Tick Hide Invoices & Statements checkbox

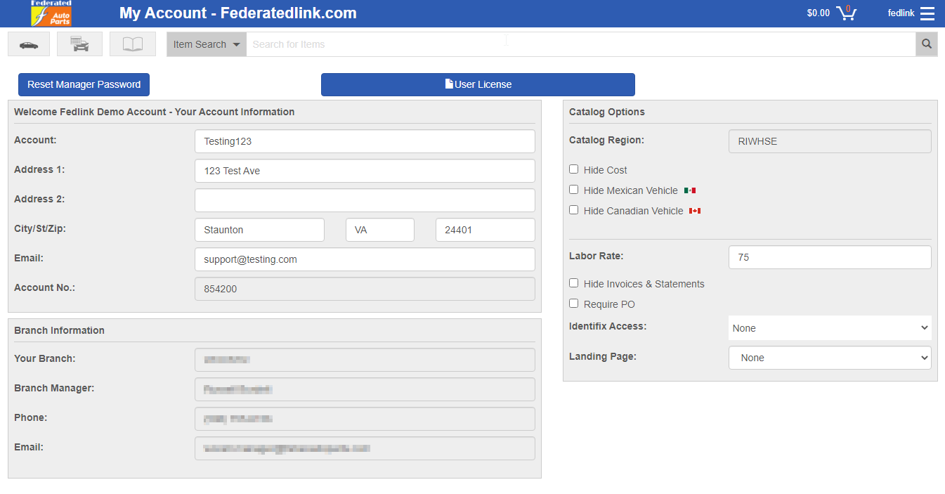tap(574, 283)
